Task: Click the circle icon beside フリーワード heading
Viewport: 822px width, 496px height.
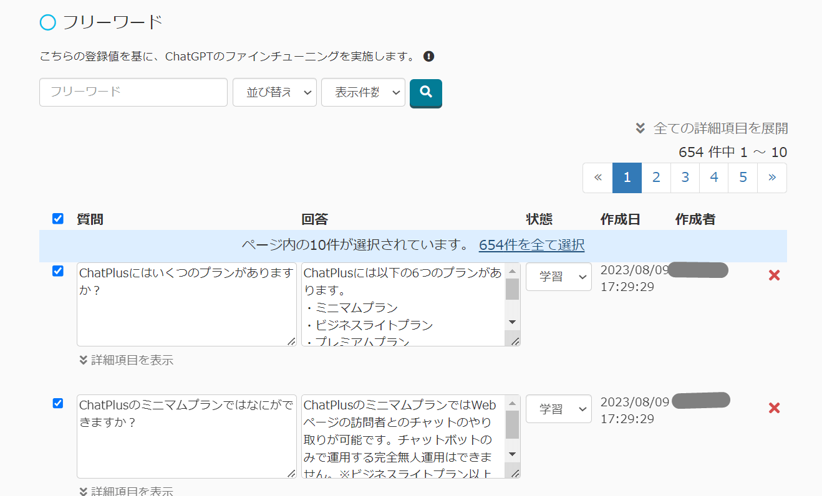Action: tap(48, 22)
